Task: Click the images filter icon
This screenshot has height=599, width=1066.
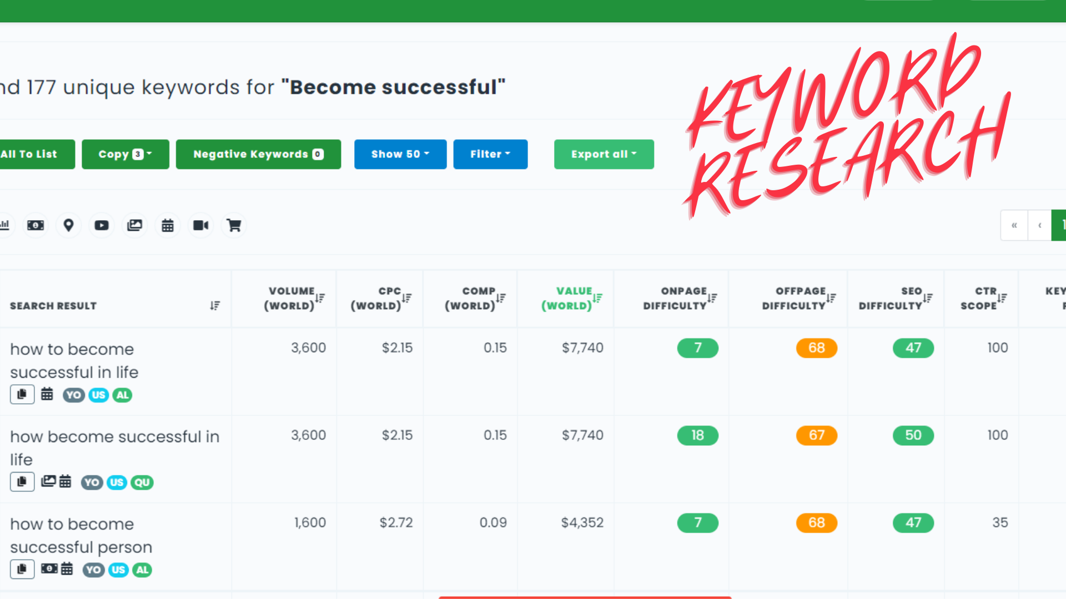Action: [135, 225]
